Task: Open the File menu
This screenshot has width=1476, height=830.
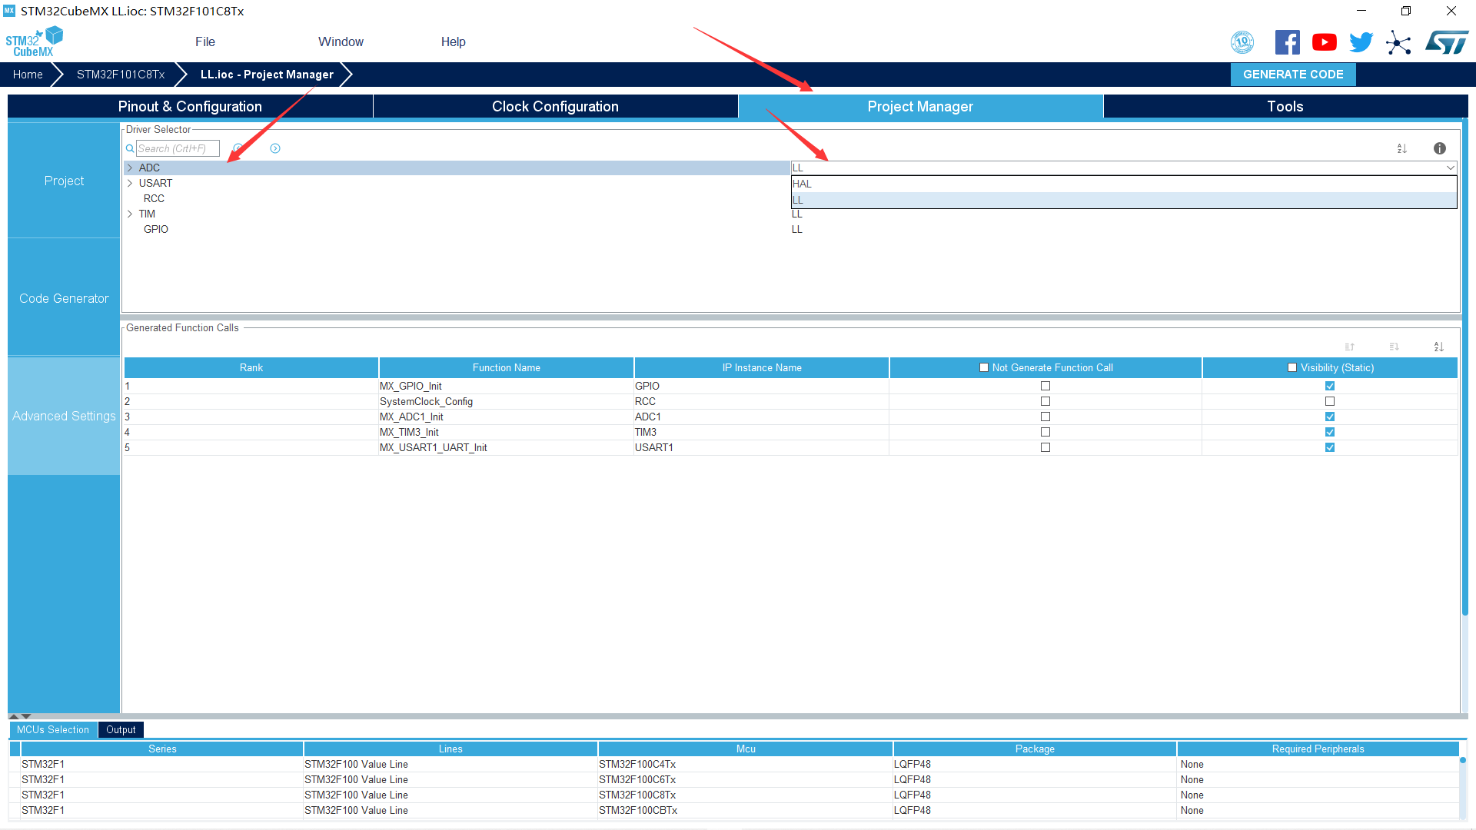Action: coord(205,41)
